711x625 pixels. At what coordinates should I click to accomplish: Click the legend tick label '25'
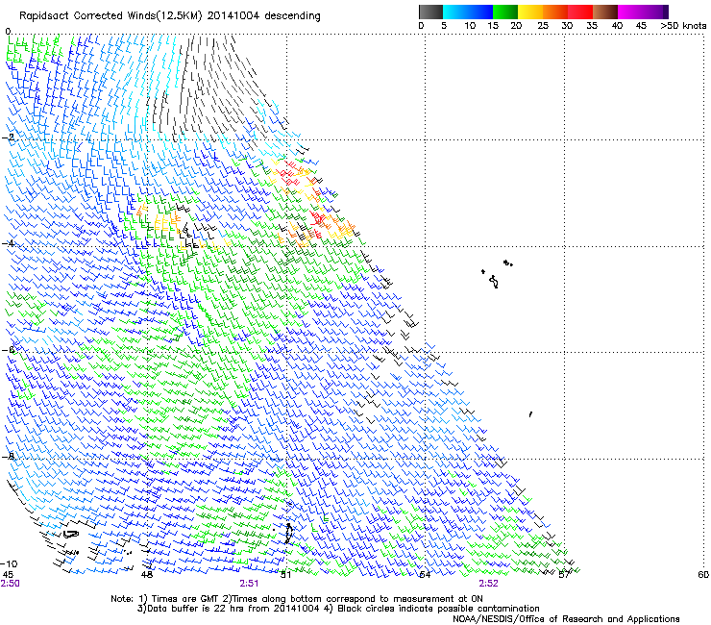coord(543,26)
